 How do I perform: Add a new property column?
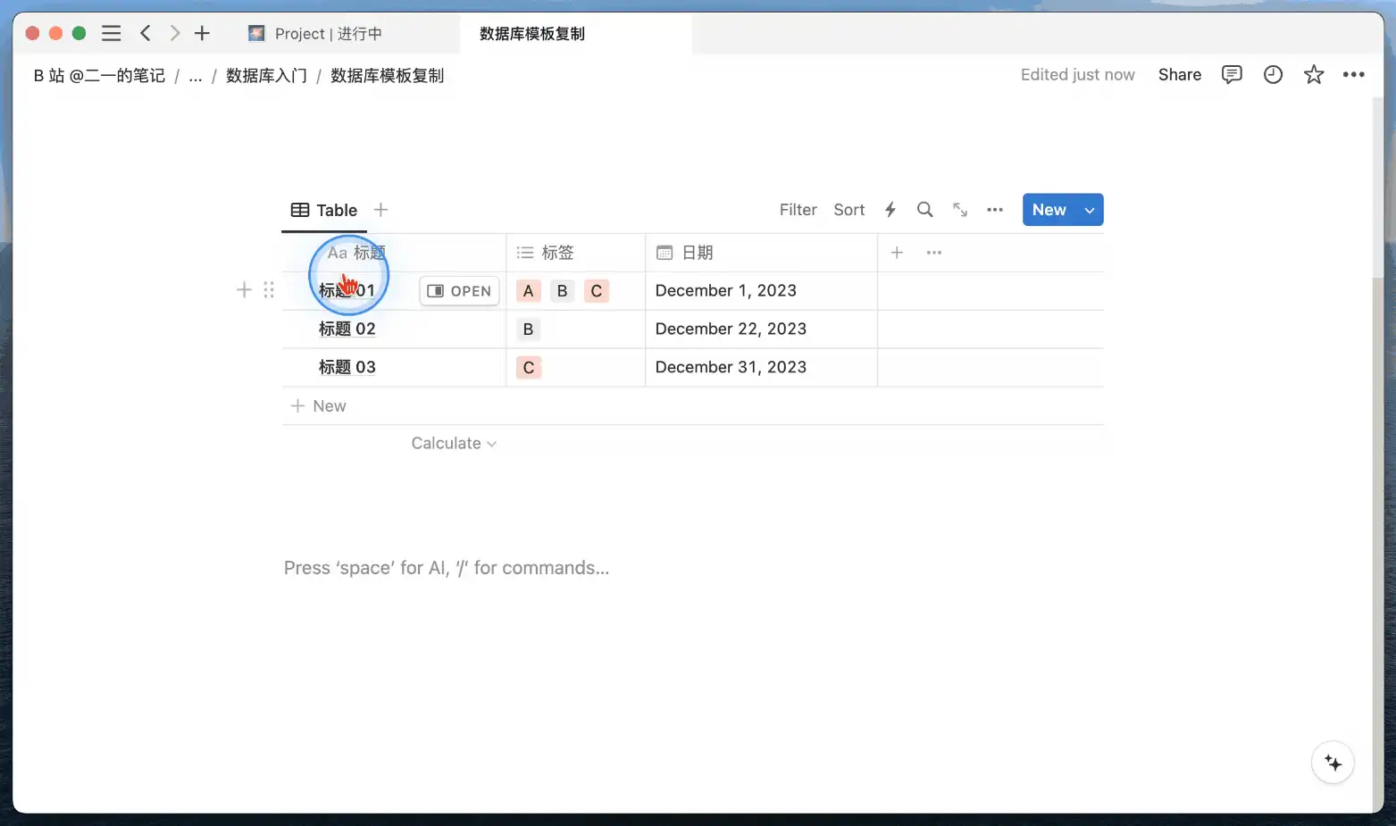[897, 253]
